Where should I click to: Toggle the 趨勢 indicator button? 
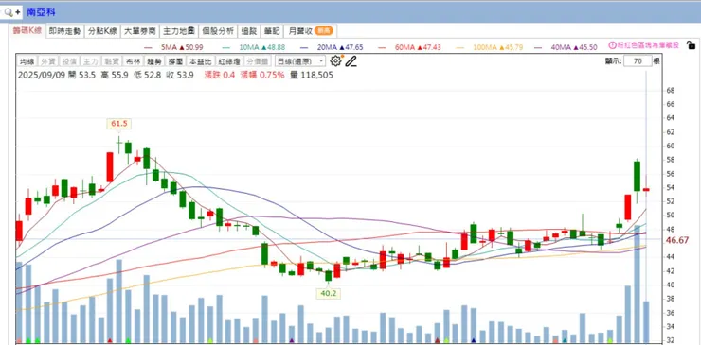click(x=154, y=61)
